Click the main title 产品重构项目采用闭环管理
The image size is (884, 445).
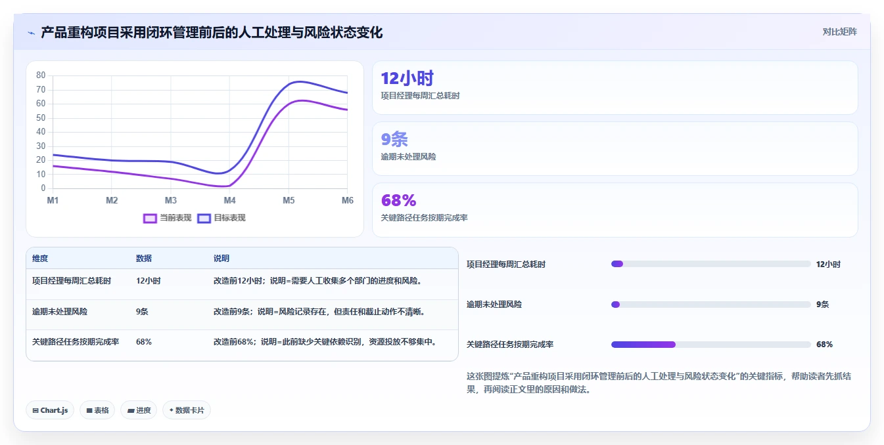[x=212, y=32]
